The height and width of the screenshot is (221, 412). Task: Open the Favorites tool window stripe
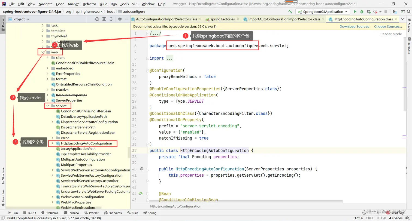pos(3,198)
